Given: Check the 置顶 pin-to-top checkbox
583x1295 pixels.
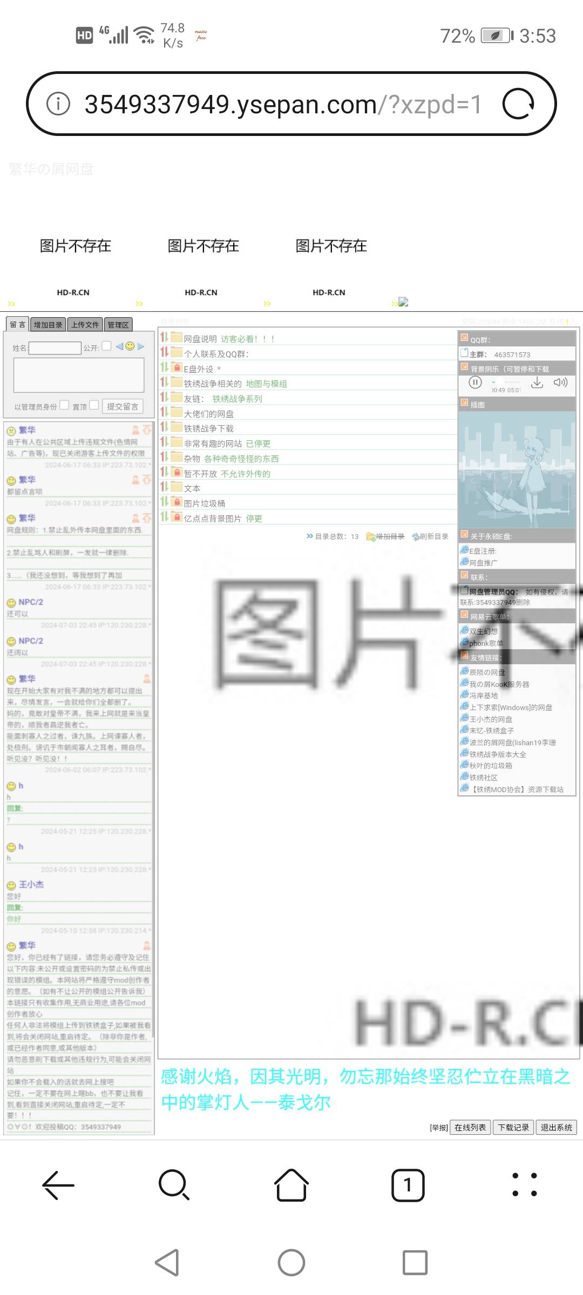Looking at the screenshot, I should coord(94,405).
